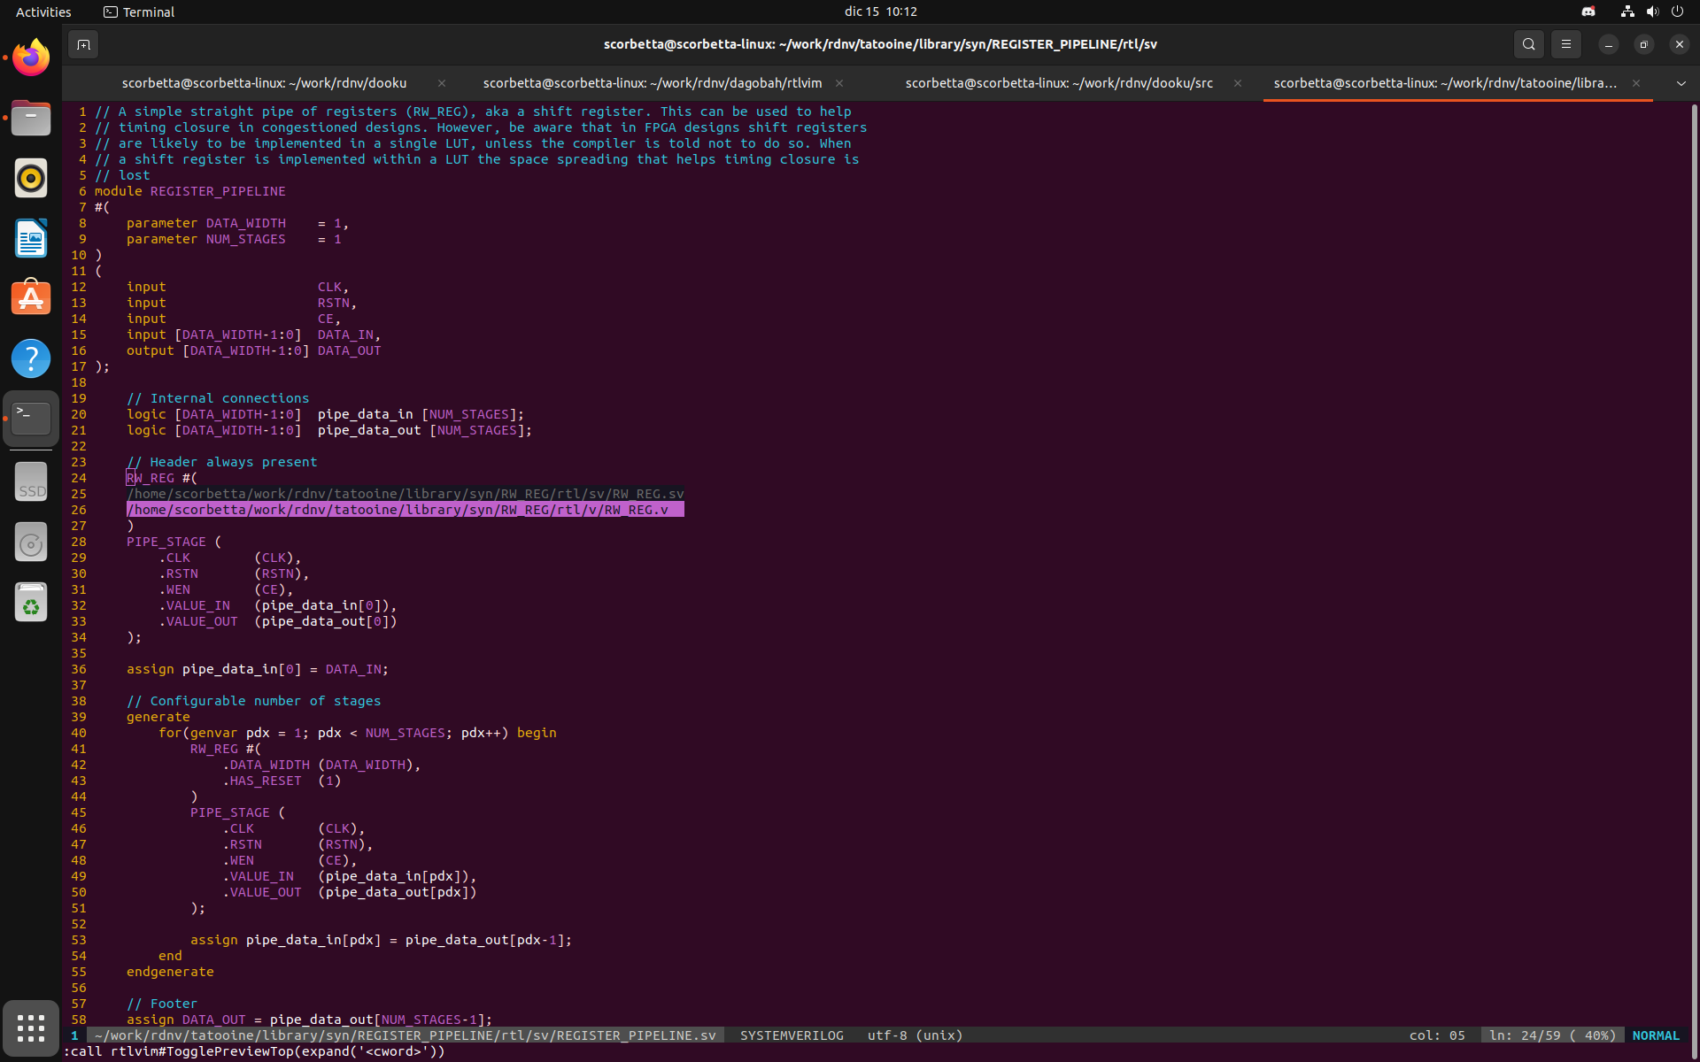Select the Terminal icon in dock
The image size is (1700, 1062).
tap(31, 418)
